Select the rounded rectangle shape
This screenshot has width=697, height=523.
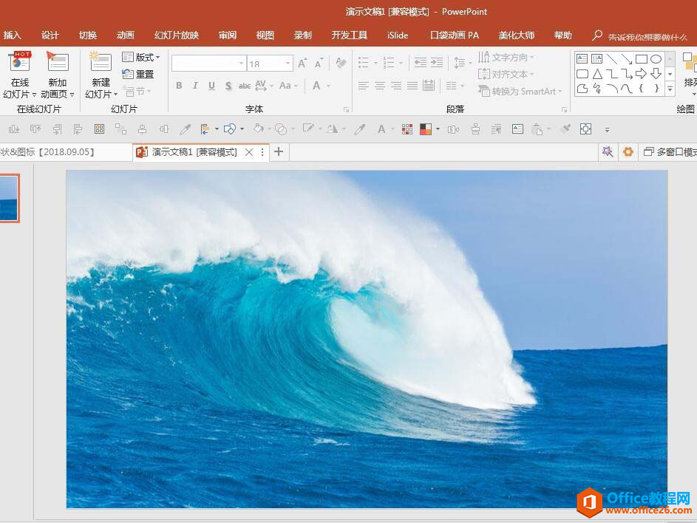[582, 74]
